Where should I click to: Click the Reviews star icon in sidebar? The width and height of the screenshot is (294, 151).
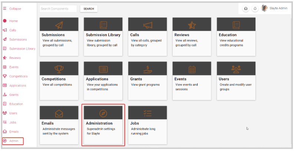pyautogui.click(x=5, y=58)
